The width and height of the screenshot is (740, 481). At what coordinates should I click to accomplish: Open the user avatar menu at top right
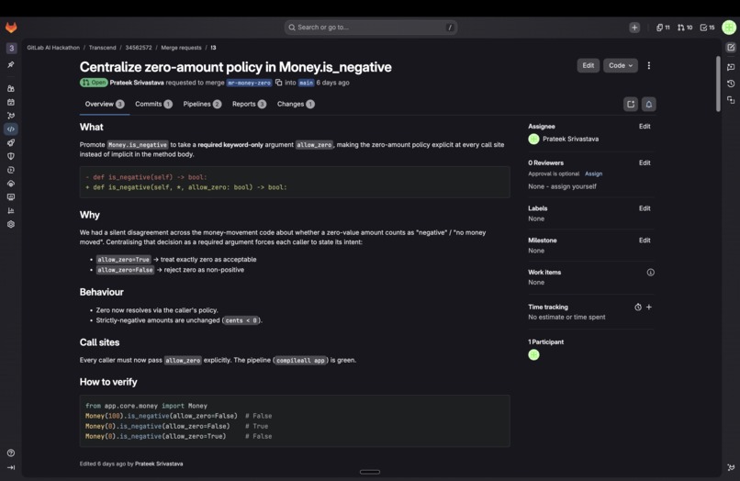[729, 28]
